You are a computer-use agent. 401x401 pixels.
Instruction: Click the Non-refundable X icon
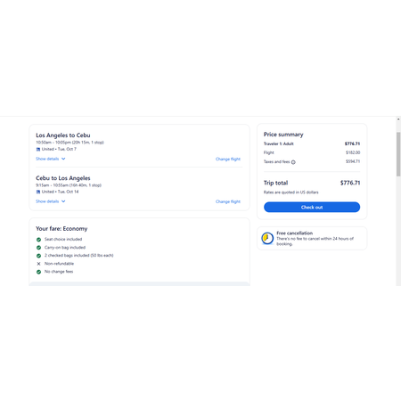tap(38, 264)
